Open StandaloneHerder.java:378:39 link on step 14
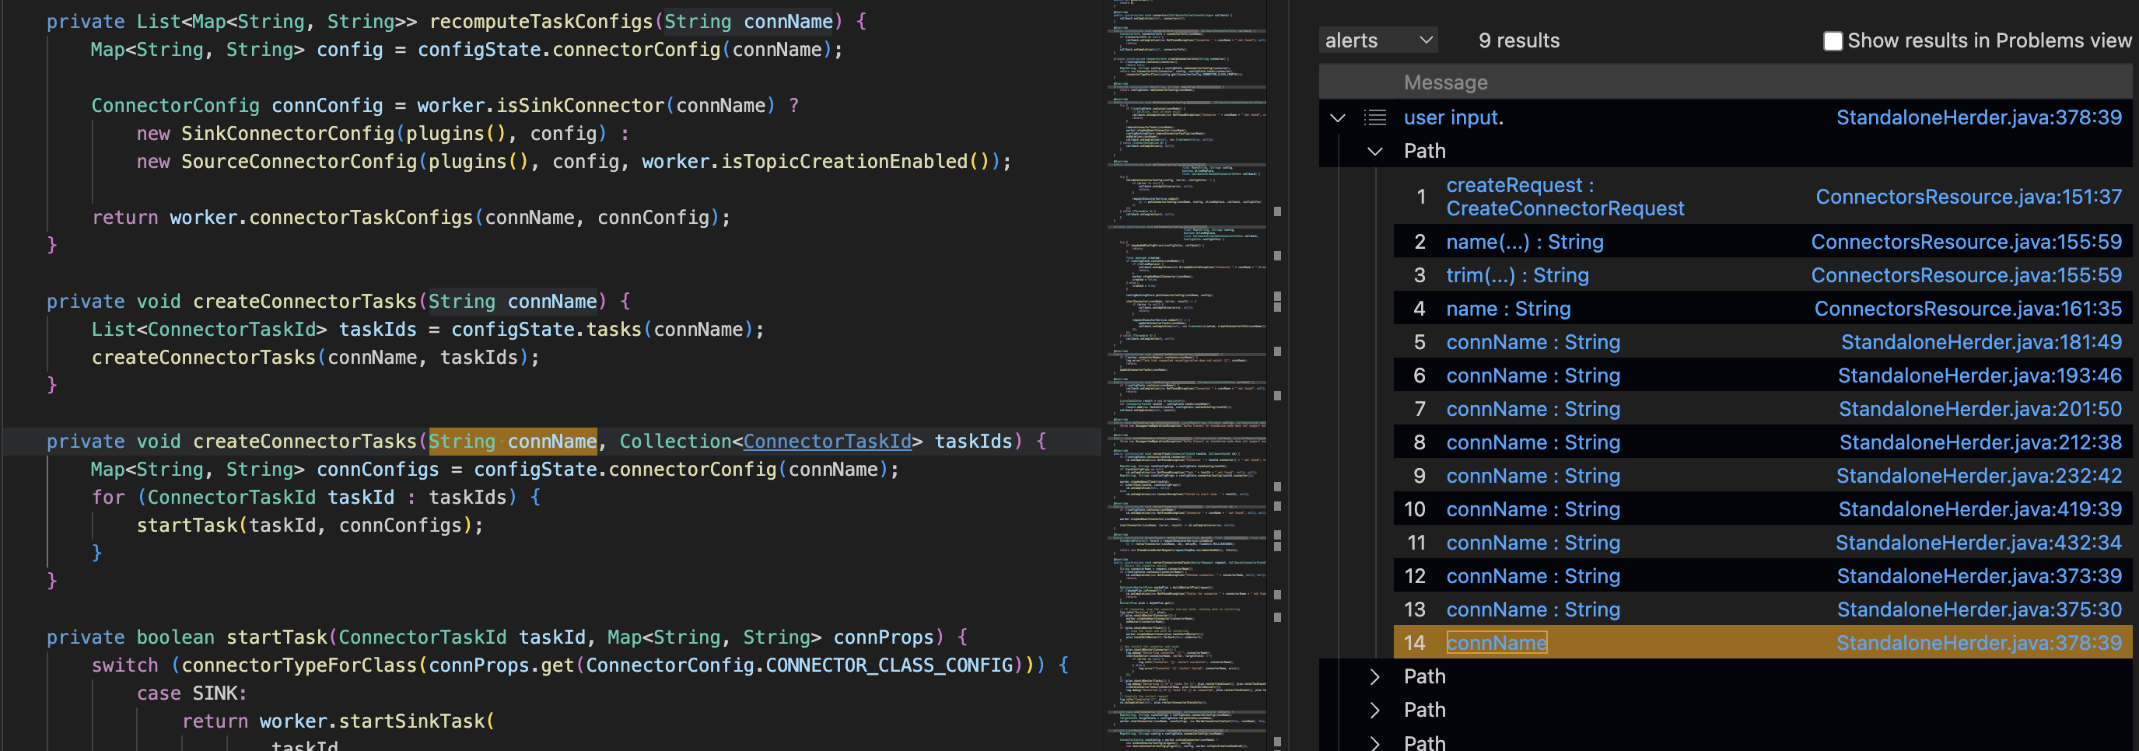Viewport: 2139px width, 751px height. (1978, 642)
